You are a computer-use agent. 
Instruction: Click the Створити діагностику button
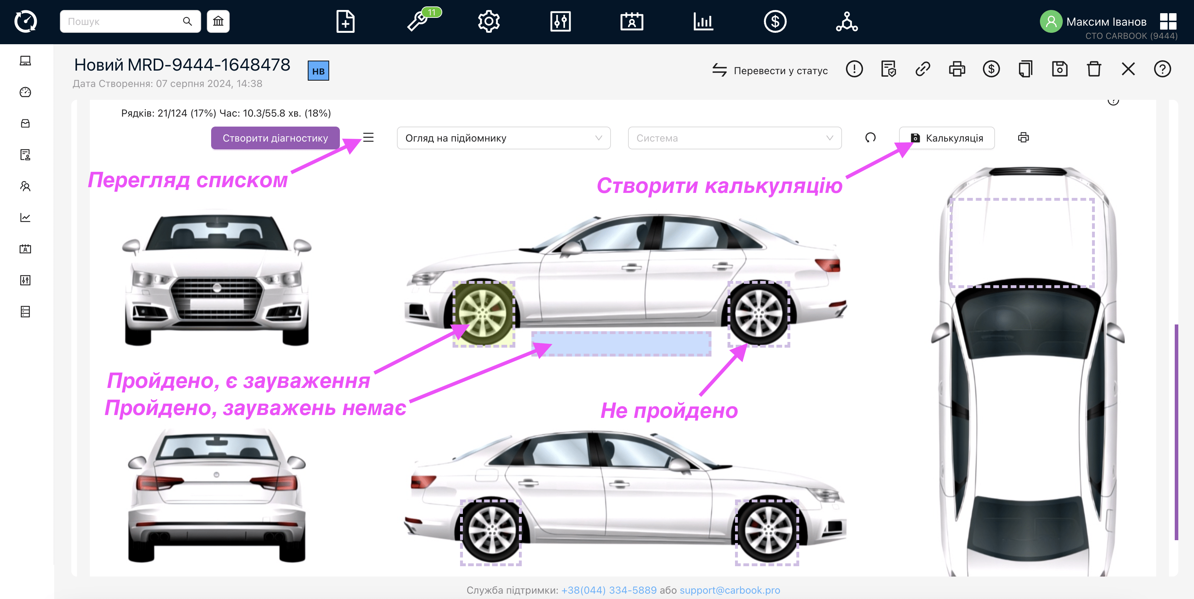pyautogui.click(x=275, y=138)
